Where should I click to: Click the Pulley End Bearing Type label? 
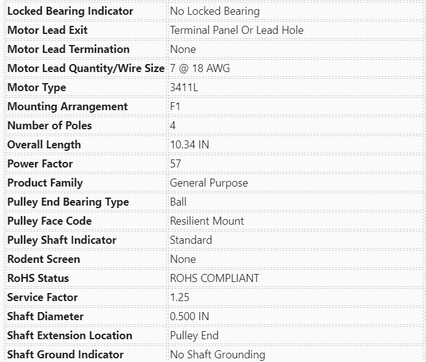point(68,202)
